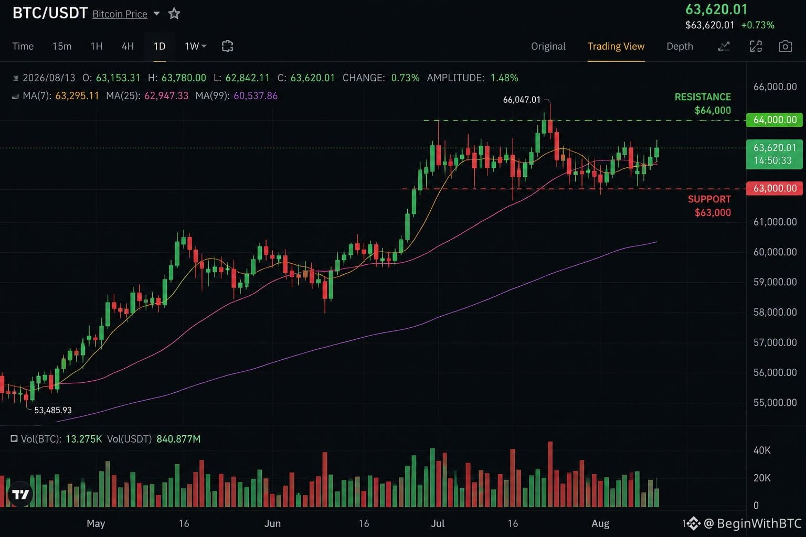Click the BTC/USDT pair title
Viewport: 806px width, 537px height.
(x=50, y=13)
